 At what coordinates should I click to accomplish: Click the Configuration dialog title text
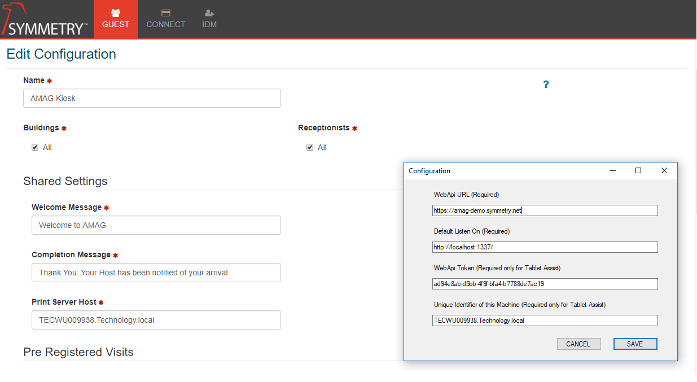(429, 171)
